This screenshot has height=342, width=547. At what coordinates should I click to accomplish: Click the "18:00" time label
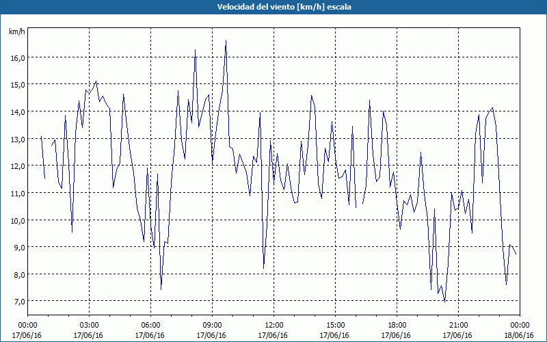click(x=397, y=326)
